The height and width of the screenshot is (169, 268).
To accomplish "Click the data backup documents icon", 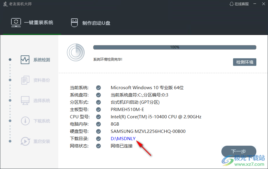I will [x=25, y=80].
